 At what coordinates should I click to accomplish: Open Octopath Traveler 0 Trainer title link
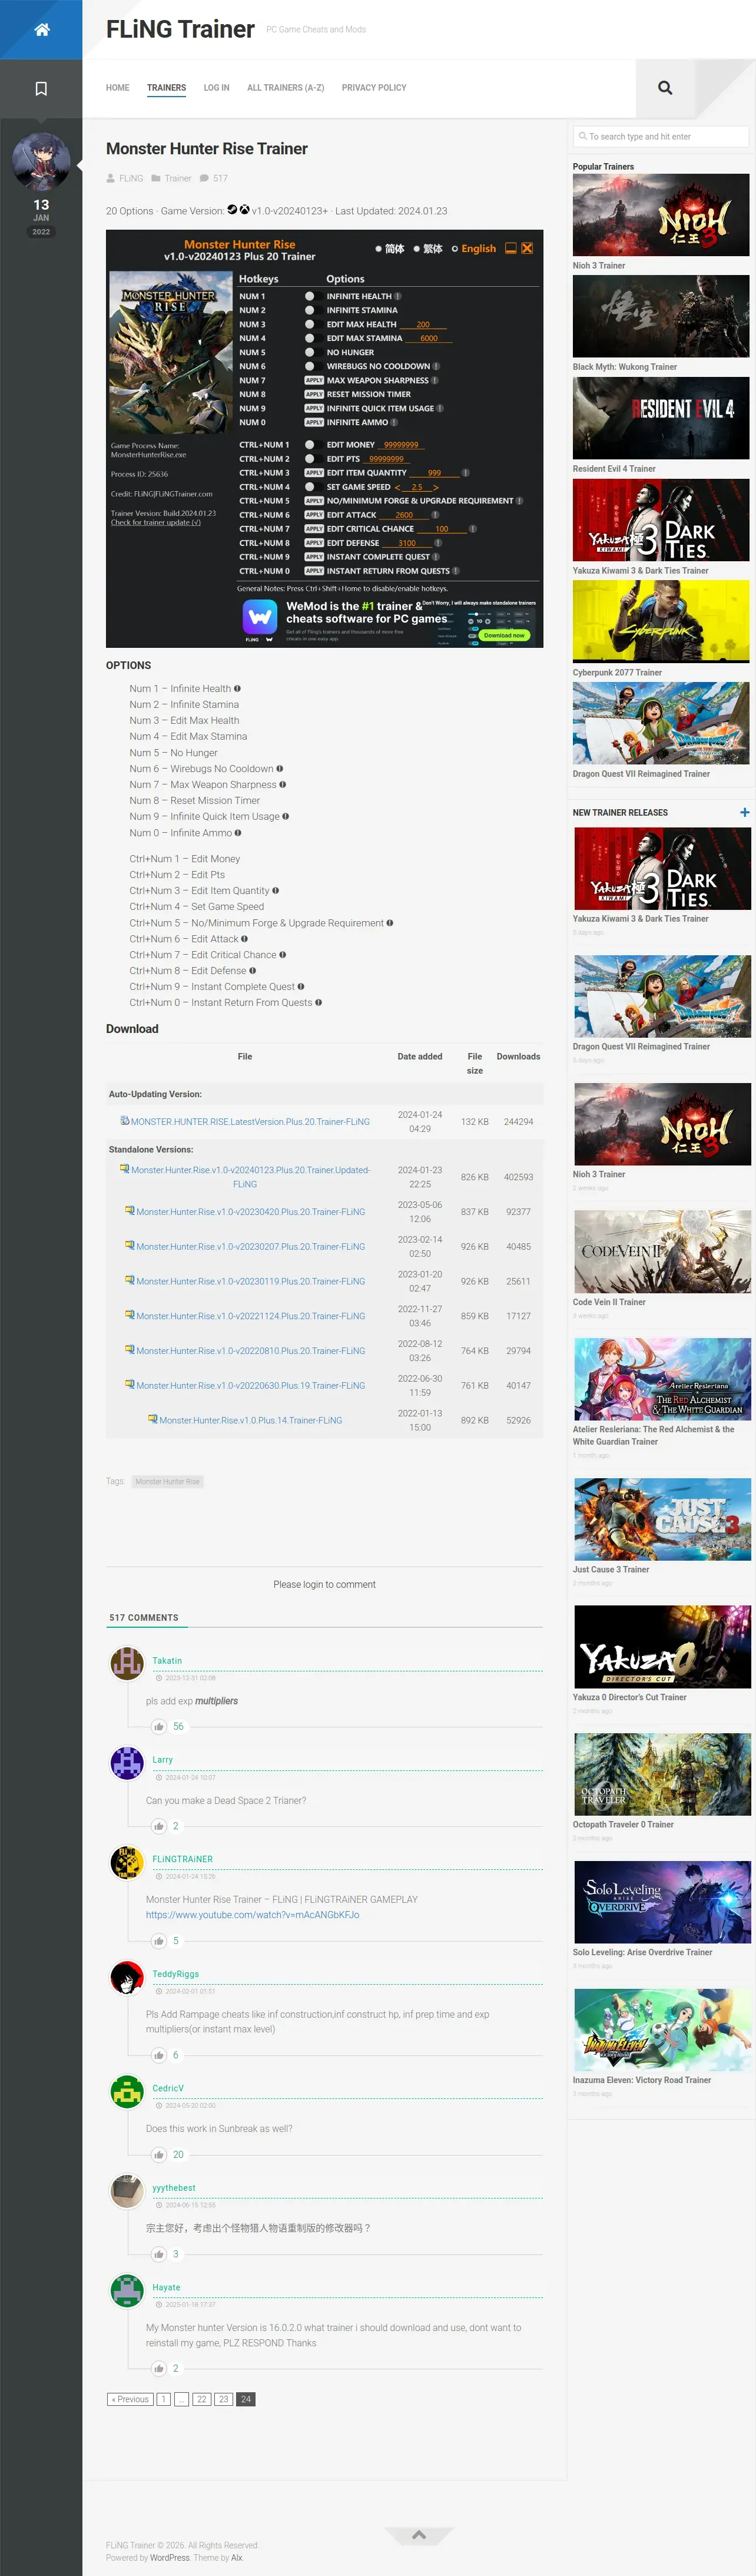tap(623, 1825)
